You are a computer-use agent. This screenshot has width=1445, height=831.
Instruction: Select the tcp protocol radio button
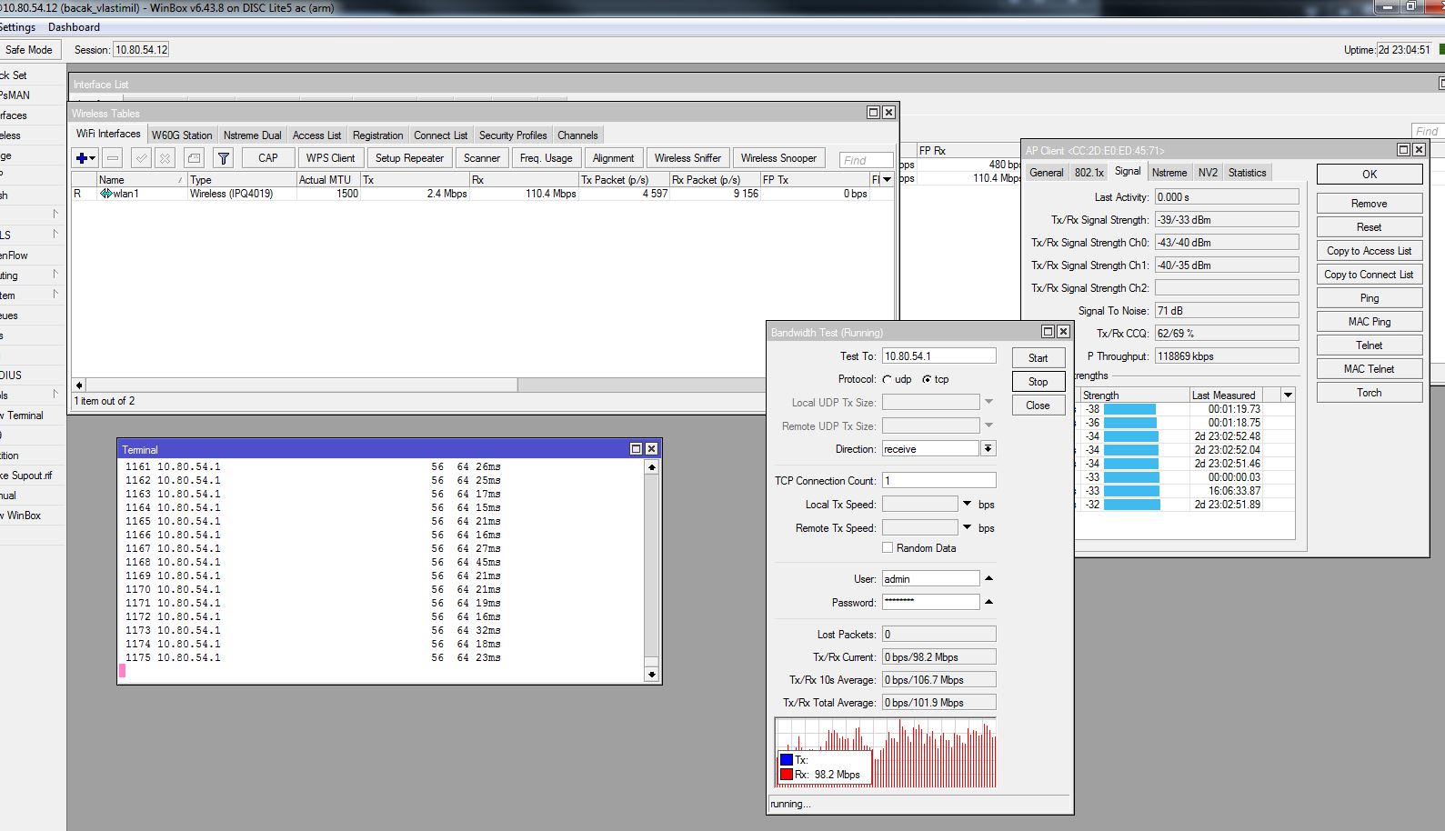(927, 379)
